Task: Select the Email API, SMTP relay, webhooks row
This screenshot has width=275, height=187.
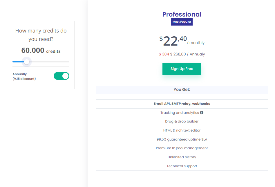Action: click(182, 104)
